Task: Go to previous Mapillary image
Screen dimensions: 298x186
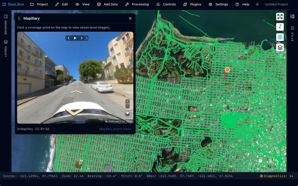Action: [69, 38]
